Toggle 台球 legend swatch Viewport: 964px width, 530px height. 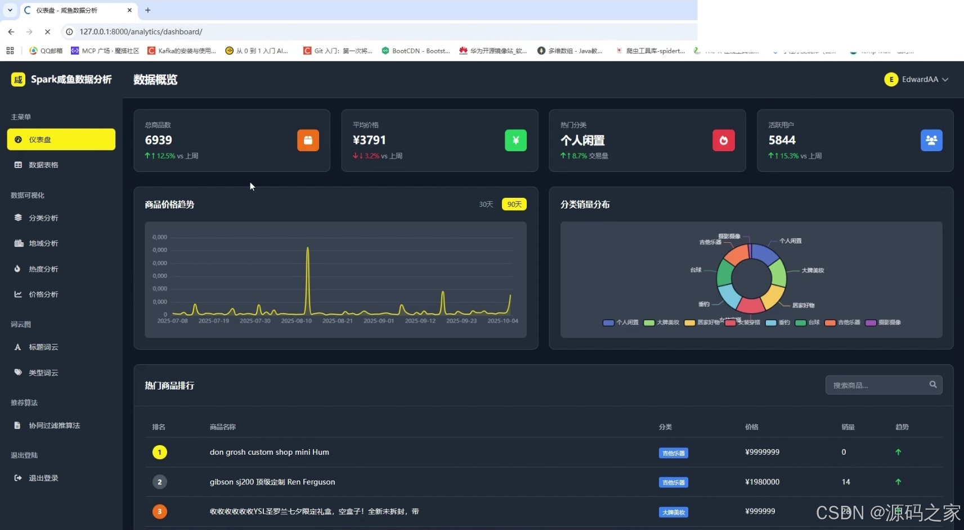tap(801, 323)
